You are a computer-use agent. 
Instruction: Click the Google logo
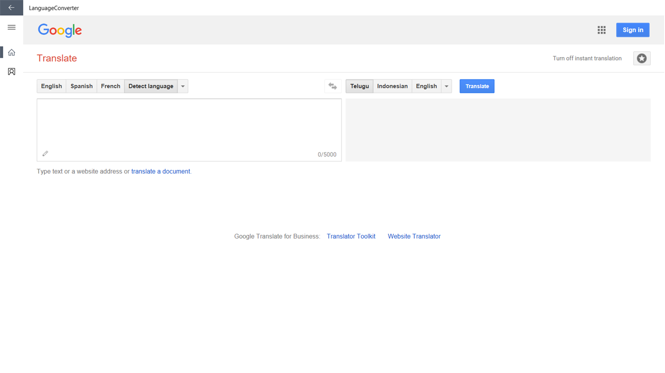pyautogui.click(x=60, y=30)
